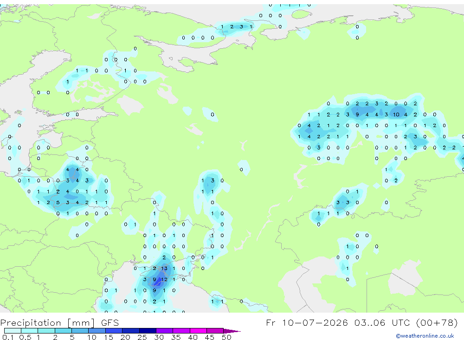Click the '0.5' legend scale label
The height and width of the screenshot is (340, 464).
(x=25, y=337)
